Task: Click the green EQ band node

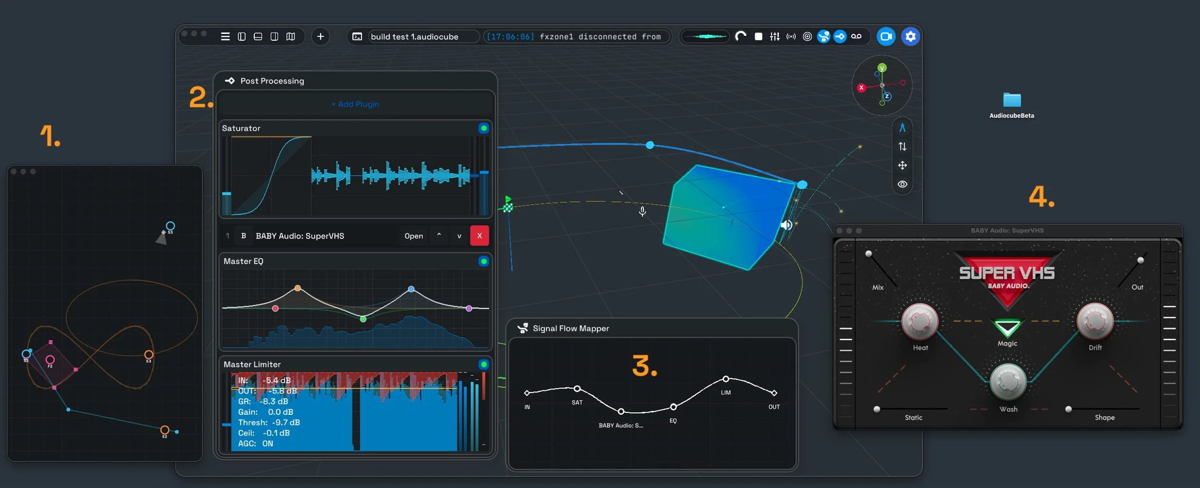Action: [x=363, y=319]
